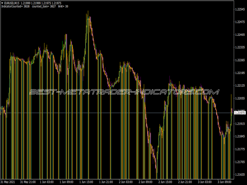247x185 pixels.
Task: Click the 2 Jun 21:00 time label
Action: click(186, 181)
